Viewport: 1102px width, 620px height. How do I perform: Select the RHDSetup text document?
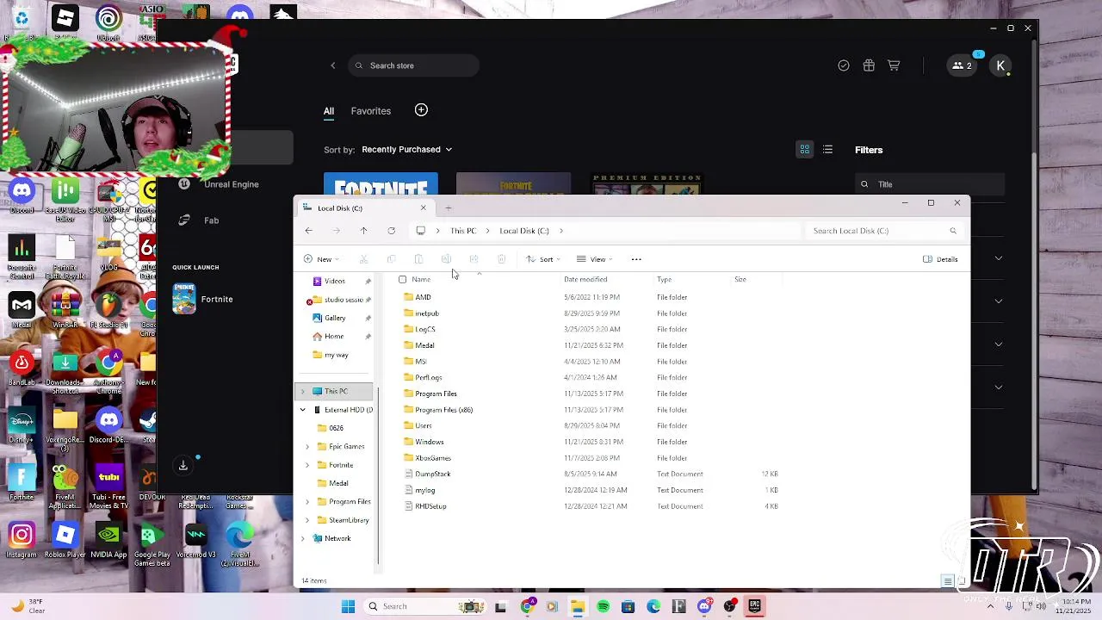(430, 506)
